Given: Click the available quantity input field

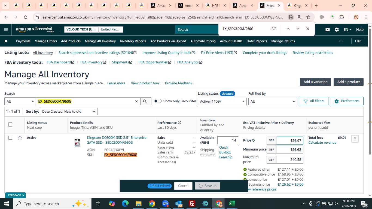Looking at the screenshot, I should pos(228,140).
